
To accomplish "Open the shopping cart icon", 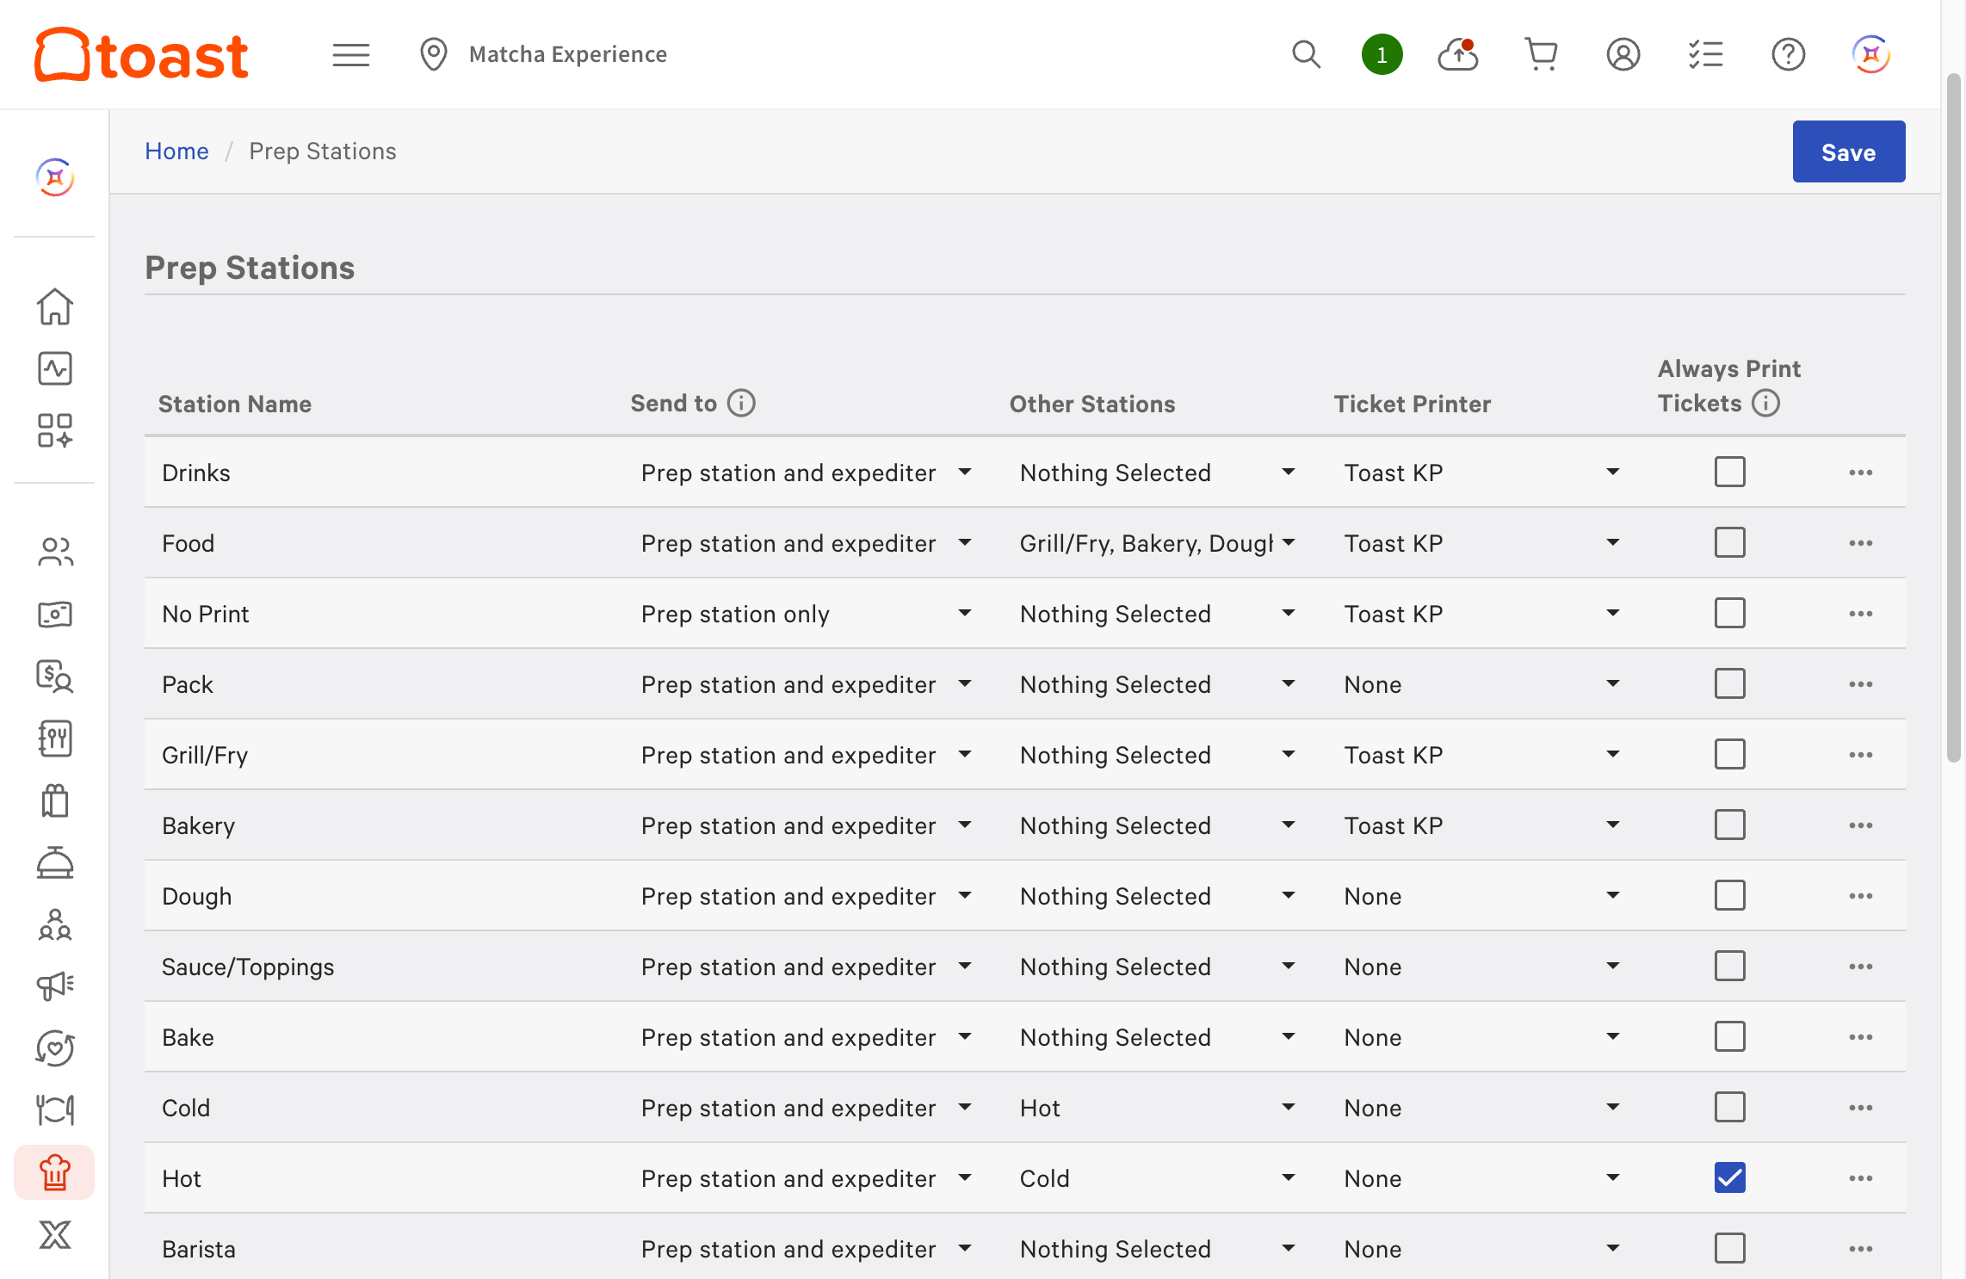I will pos(1541,54).
